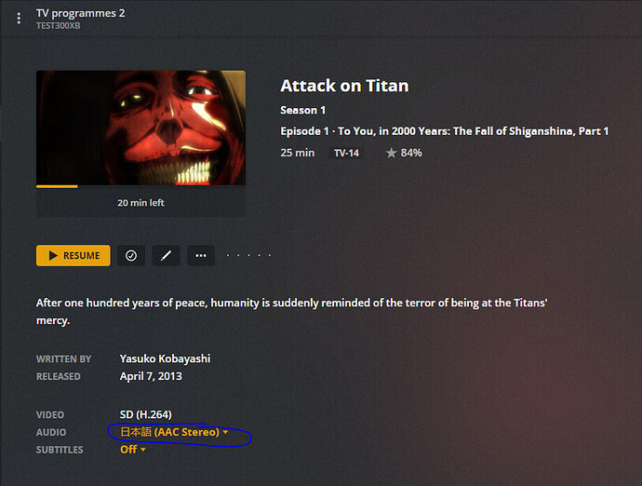This screenshot has height=486, width=642.
Task: Click the small dots row beside the more button
Action: tap(248, 255)
